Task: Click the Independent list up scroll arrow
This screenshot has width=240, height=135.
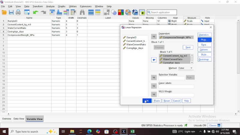Action: click(x=192, y=55)
